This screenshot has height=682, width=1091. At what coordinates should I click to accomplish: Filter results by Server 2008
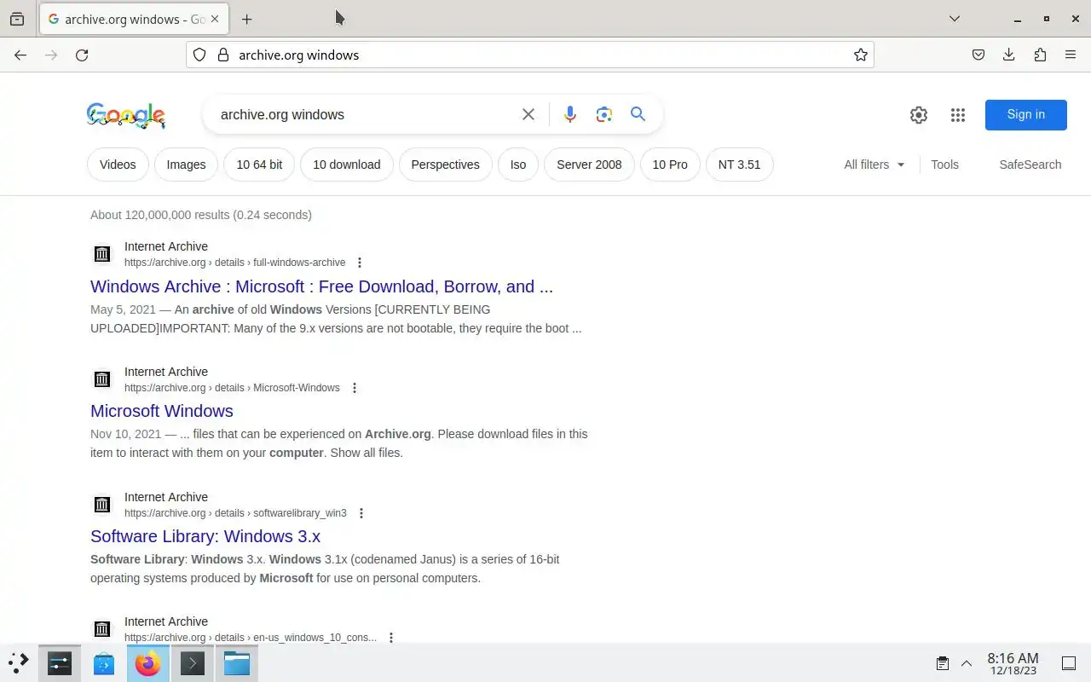(589, 165)
